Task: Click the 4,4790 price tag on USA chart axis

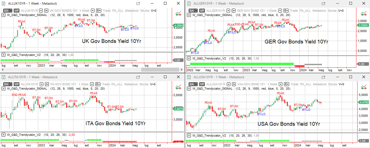Action: coord(363,102)
